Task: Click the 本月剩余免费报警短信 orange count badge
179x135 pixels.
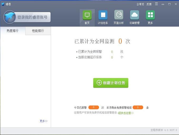Action: pos(138,107)
